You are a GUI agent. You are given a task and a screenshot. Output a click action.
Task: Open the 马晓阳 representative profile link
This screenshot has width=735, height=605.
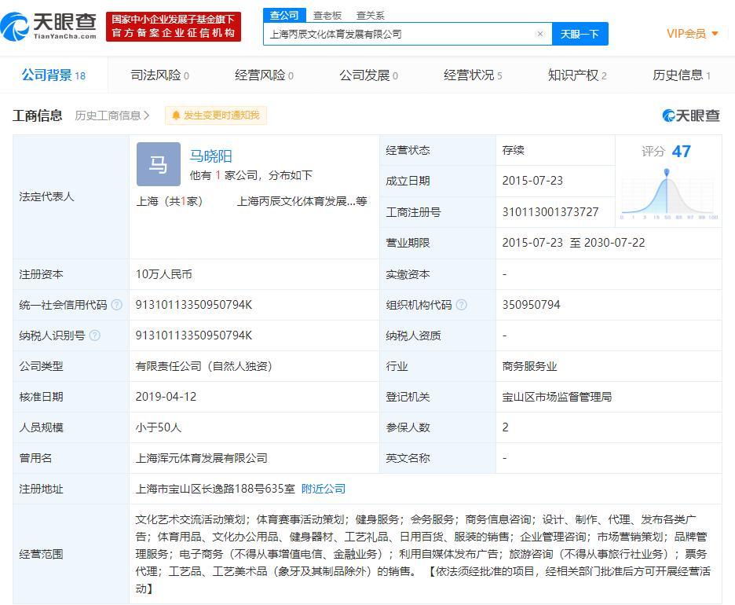[x=211, y=156]
